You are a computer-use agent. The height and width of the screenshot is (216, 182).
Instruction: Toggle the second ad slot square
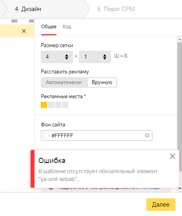51,105
